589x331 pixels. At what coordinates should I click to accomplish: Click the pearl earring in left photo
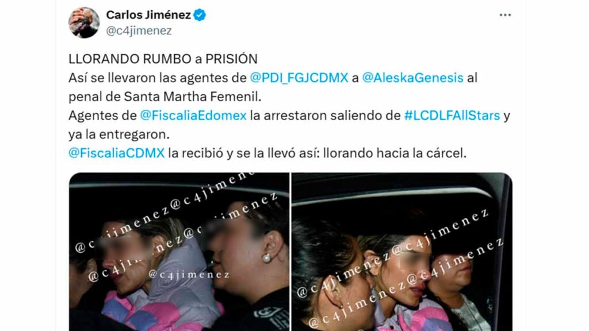pos(267,258)
